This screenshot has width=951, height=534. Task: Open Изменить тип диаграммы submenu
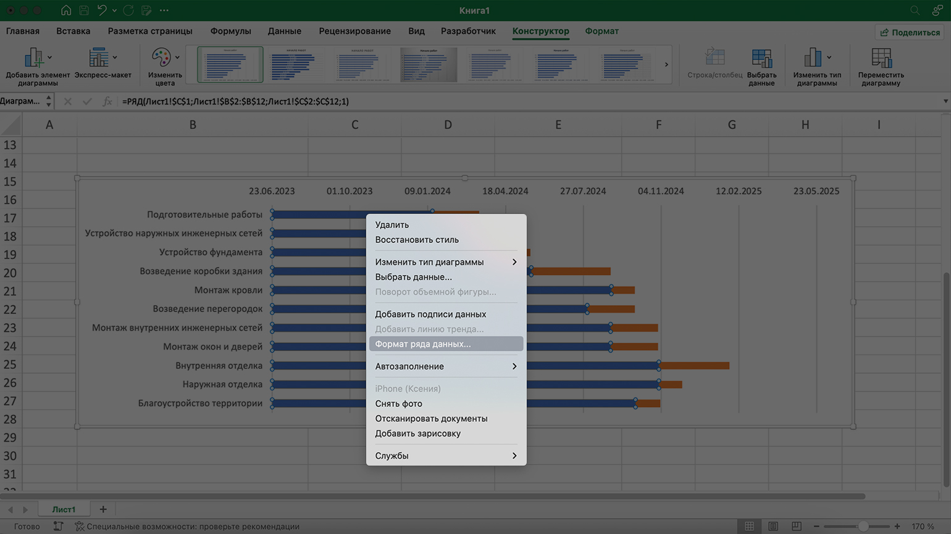[x=446, y=261]
